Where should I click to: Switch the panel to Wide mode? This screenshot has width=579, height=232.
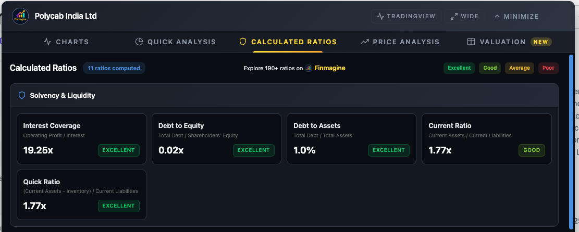pyautogui.click(x=464, y=16)
